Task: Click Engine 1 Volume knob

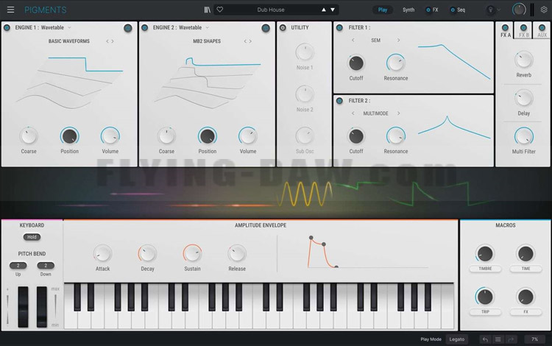Action: coord(110,136)
